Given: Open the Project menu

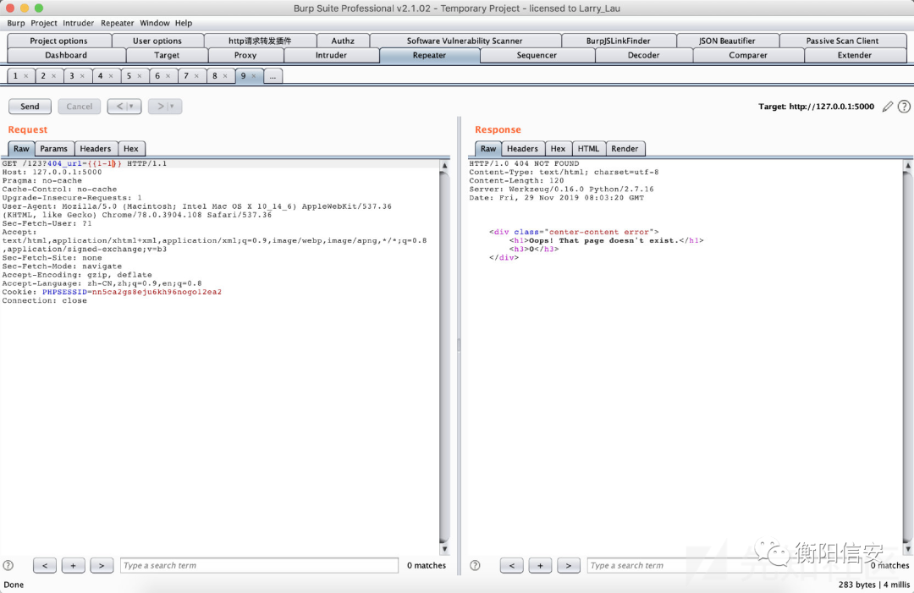Looking at the screenshot, I should 44,24.
